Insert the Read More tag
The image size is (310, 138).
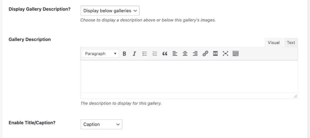[216, 54]
